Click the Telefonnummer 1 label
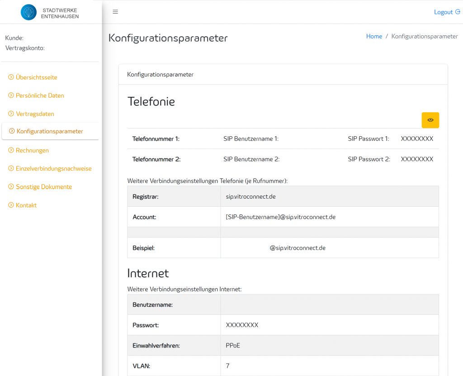The width and height of the screenshot is (463, 376). (156, 138)
